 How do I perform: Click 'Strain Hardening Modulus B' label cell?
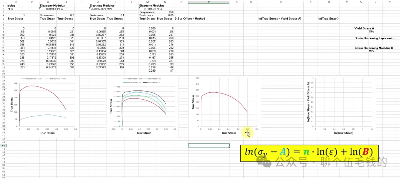(x=374, y=48)
